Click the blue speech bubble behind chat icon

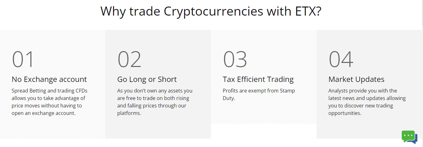415,139
